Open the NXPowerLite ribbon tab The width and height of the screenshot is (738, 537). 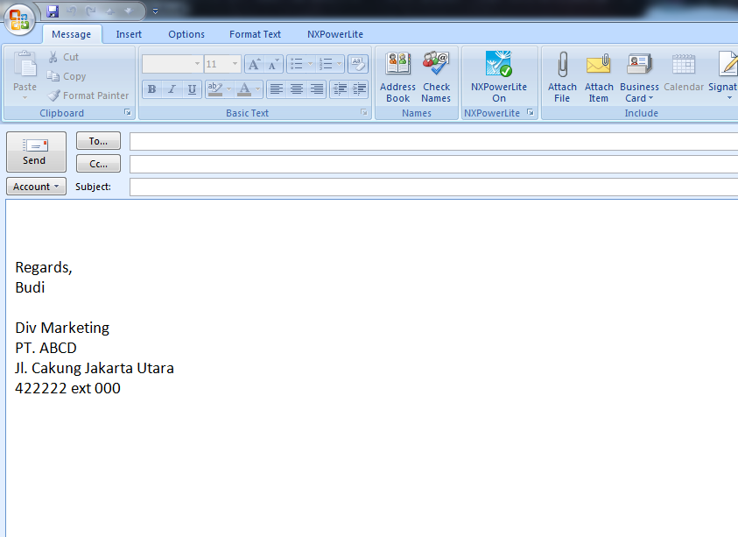tap(334, 33)
